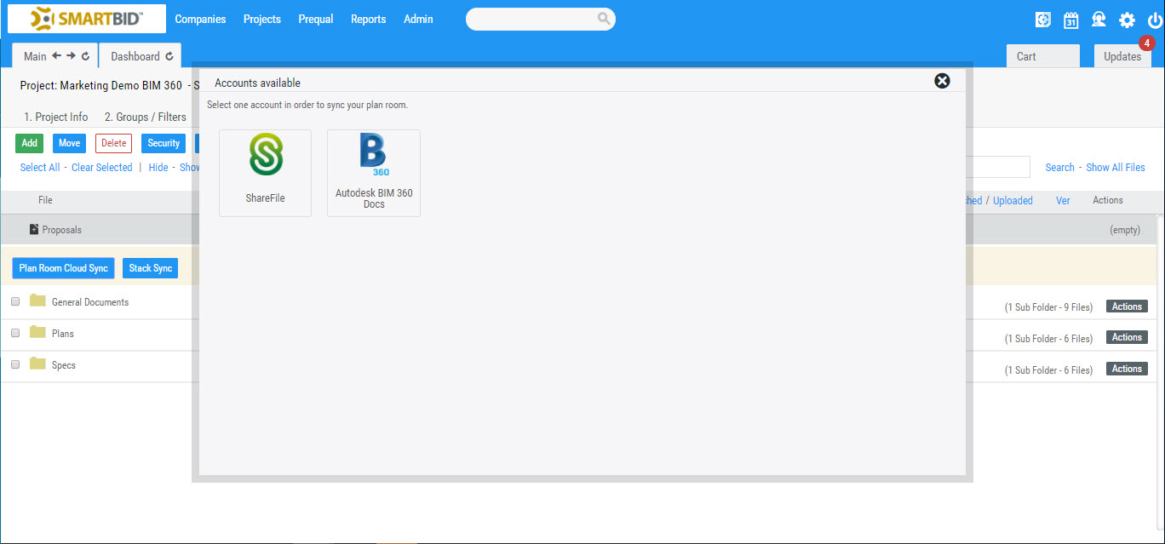The image size is (1165, 544).
Task: Open the Actions dropdown for Specs
Action: pos(1126,368)
